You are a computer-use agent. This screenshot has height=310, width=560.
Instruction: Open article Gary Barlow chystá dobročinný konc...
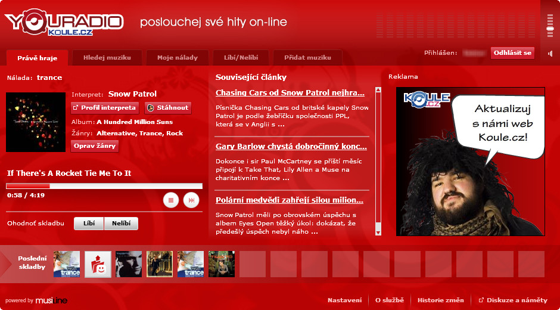tap(291, 147)
